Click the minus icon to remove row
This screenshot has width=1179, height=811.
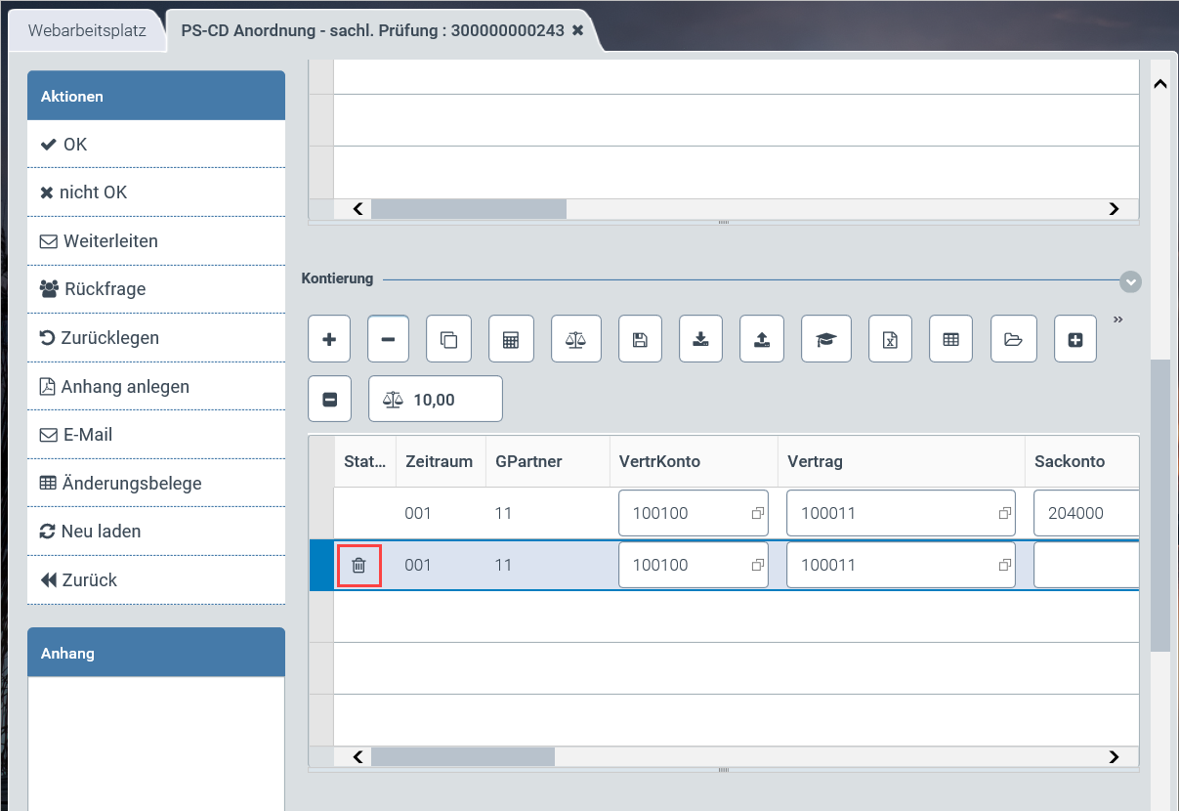click(388, 340)
